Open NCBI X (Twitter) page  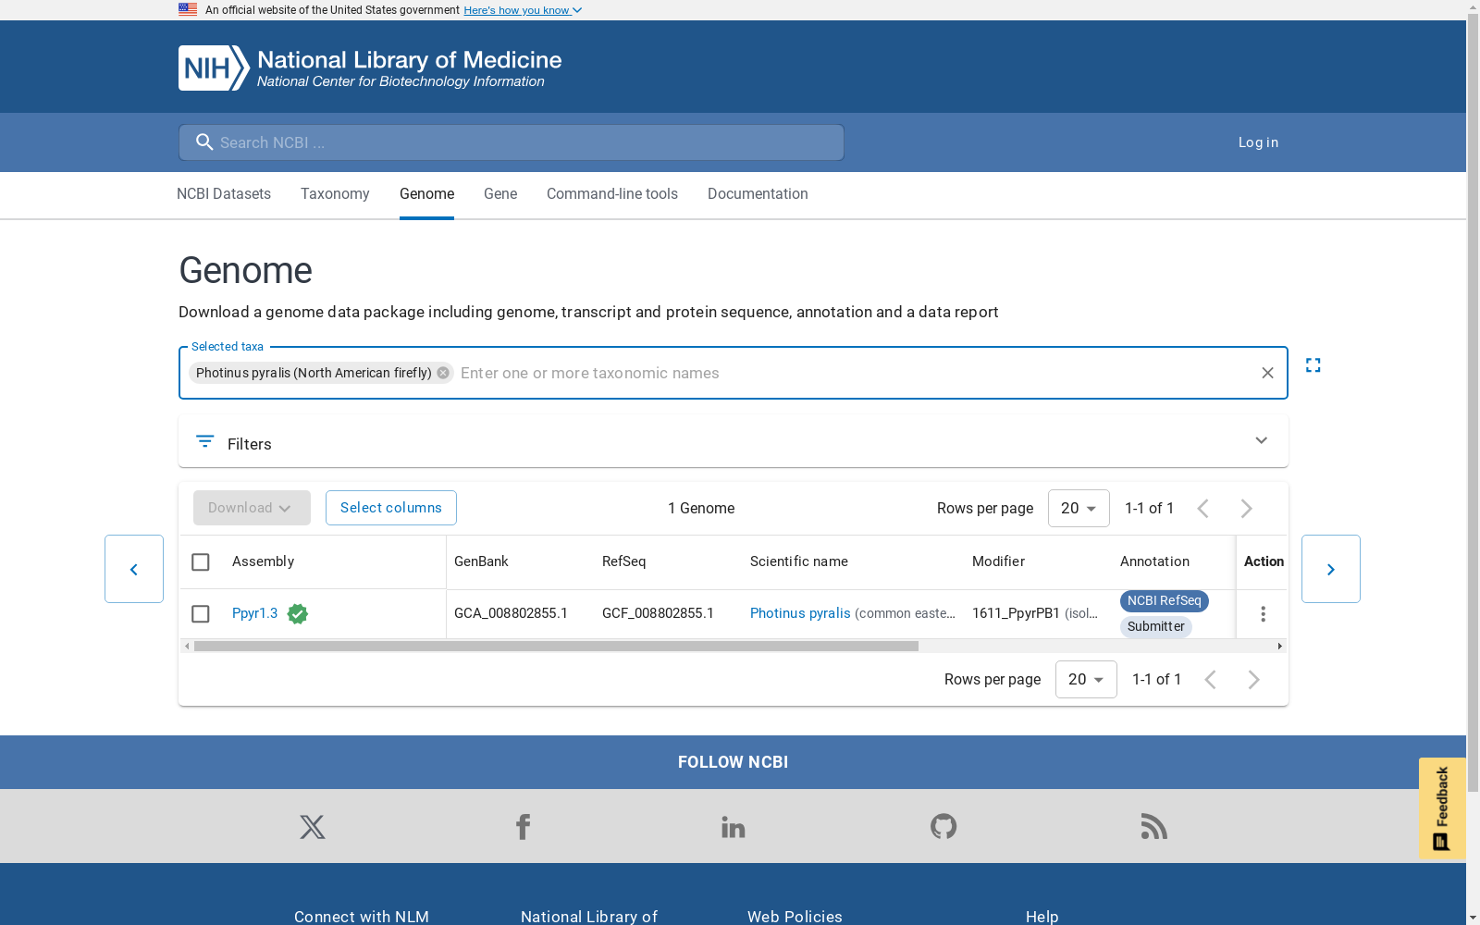tap(313, 827)
